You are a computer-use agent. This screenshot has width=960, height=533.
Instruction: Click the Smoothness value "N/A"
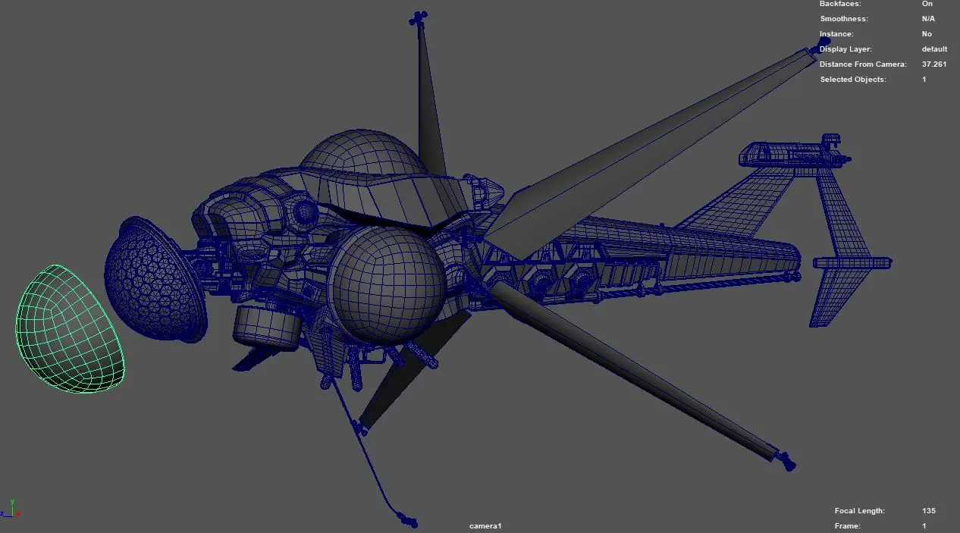pyautogui.click(x=928, y=19)
